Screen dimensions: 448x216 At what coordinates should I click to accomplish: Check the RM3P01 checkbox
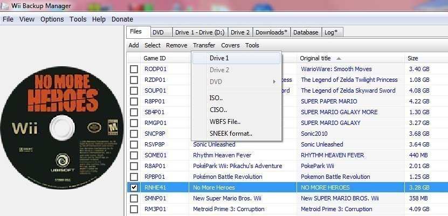tap(134, 209)
